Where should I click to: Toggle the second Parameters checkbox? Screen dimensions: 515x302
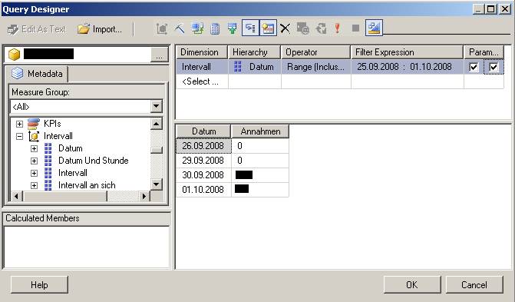(x=494, y=67)
